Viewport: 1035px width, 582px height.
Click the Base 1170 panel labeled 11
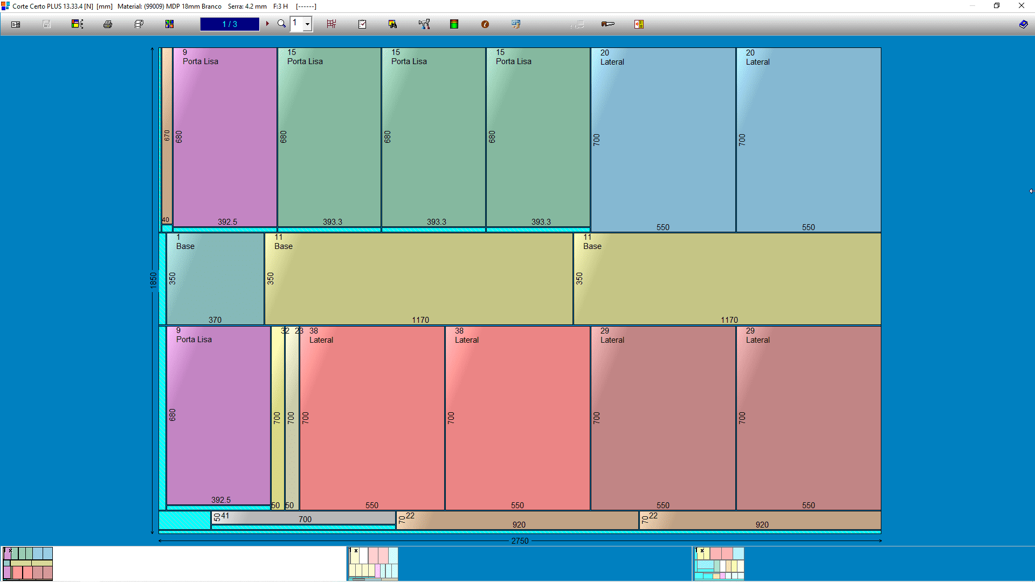(x=418, y=279)
